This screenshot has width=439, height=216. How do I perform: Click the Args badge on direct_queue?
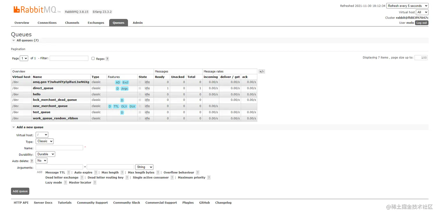tap(125, 89)
